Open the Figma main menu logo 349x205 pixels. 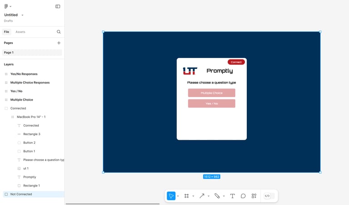6,6
